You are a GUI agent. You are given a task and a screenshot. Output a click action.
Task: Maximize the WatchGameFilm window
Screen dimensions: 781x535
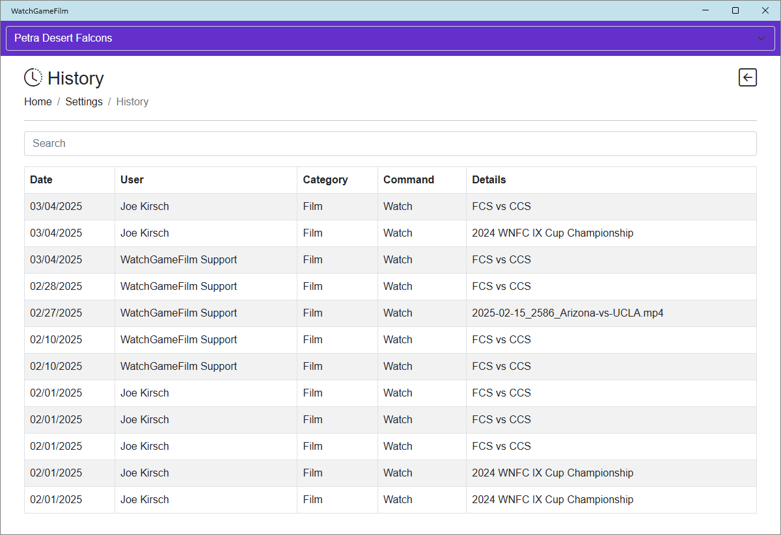click(x=735, y=10)
